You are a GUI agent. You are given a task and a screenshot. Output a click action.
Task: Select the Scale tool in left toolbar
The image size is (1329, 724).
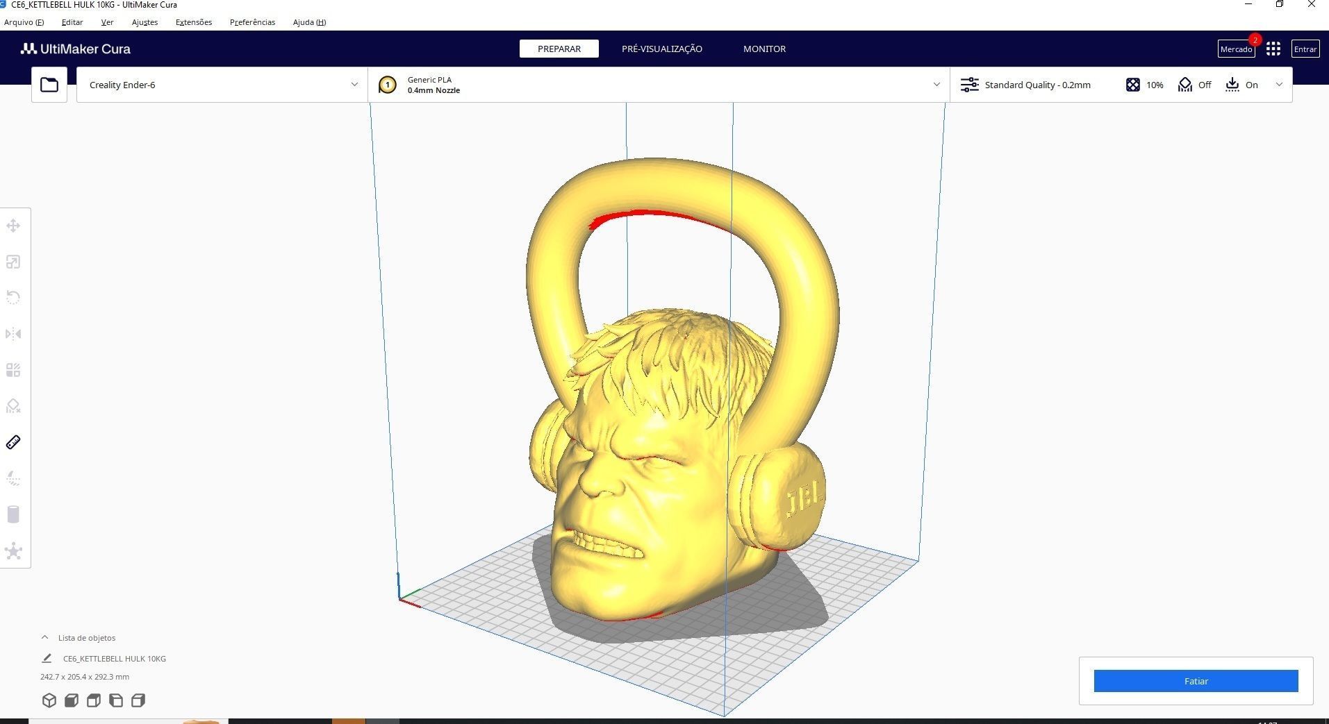pos(13,262)
